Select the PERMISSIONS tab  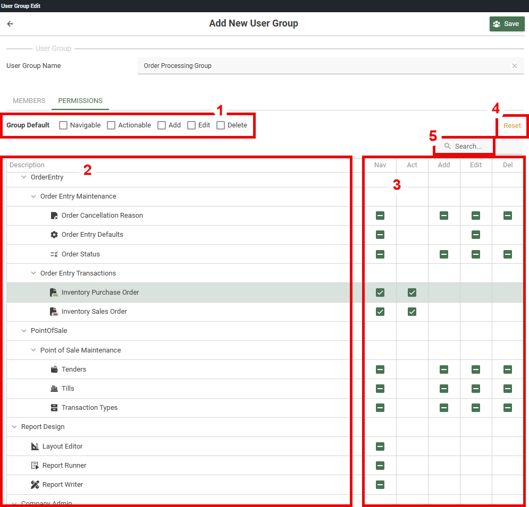tap(80, 100)
